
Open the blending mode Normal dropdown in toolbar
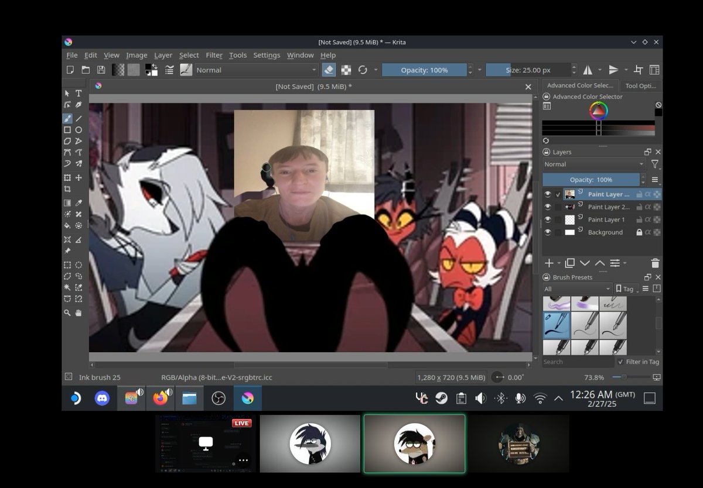256,70
